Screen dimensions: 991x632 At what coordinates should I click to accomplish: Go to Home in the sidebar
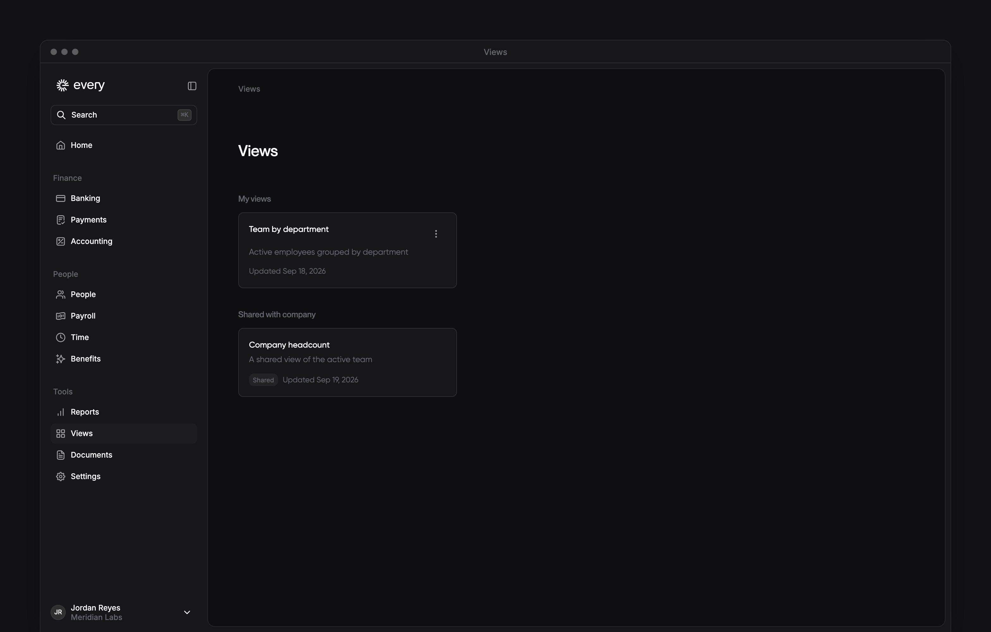124,145
